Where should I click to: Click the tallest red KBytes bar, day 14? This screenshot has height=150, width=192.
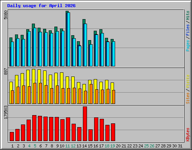coord(85,124)
